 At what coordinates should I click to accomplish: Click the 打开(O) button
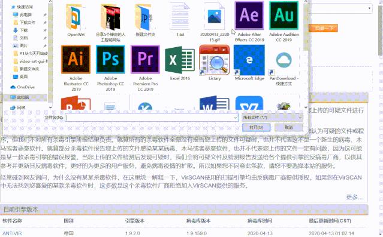point(256,127)
